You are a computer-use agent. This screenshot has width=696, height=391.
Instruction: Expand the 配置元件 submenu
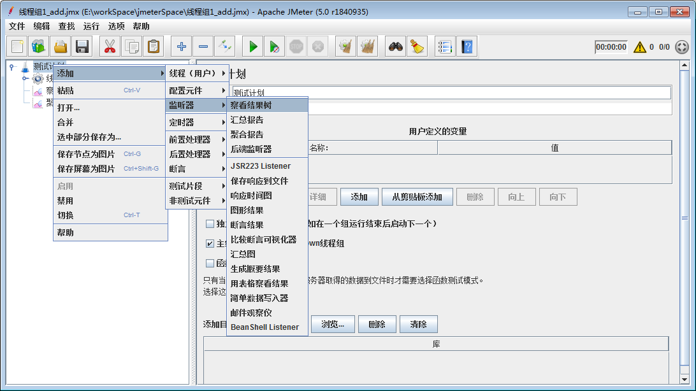[x=197, y=90]
